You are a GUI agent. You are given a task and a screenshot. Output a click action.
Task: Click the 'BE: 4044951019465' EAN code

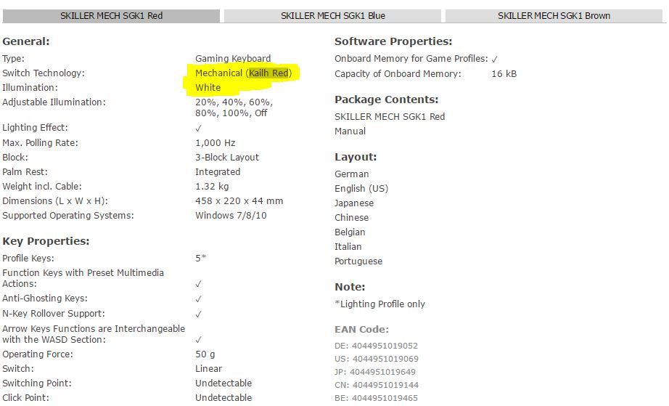coord(377,398)
